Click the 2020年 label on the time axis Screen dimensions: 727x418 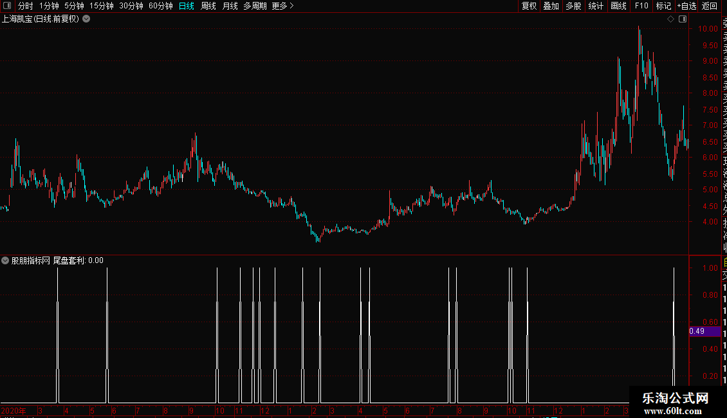point(14,410)
